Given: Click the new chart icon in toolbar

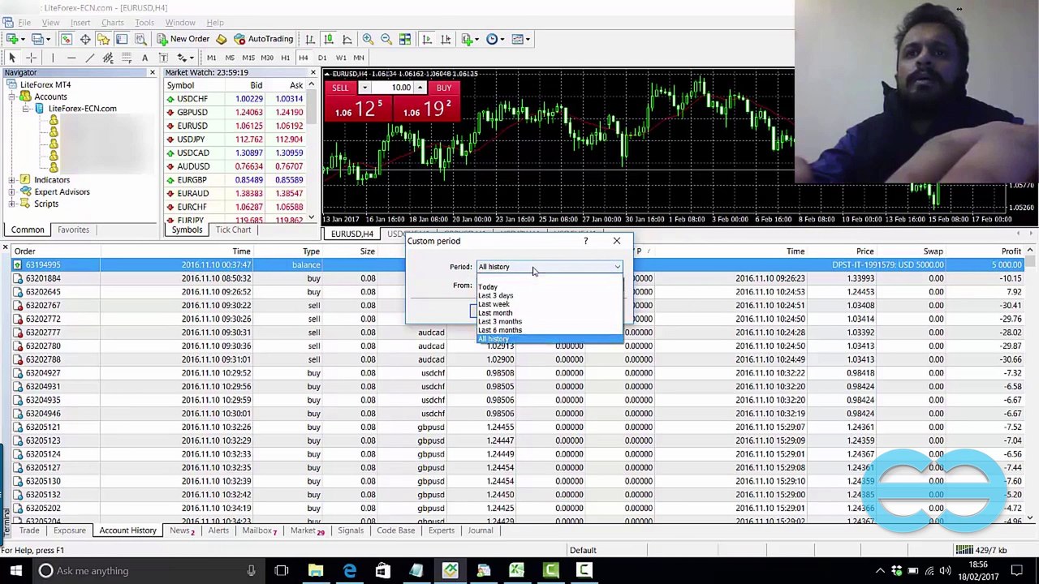Looking at the screenshot, I should 12,39.
